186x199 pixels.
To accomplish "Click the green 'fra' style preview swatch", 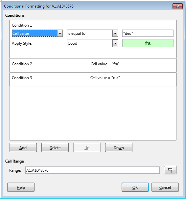I will pyautogui.click(x=148, y=43).
